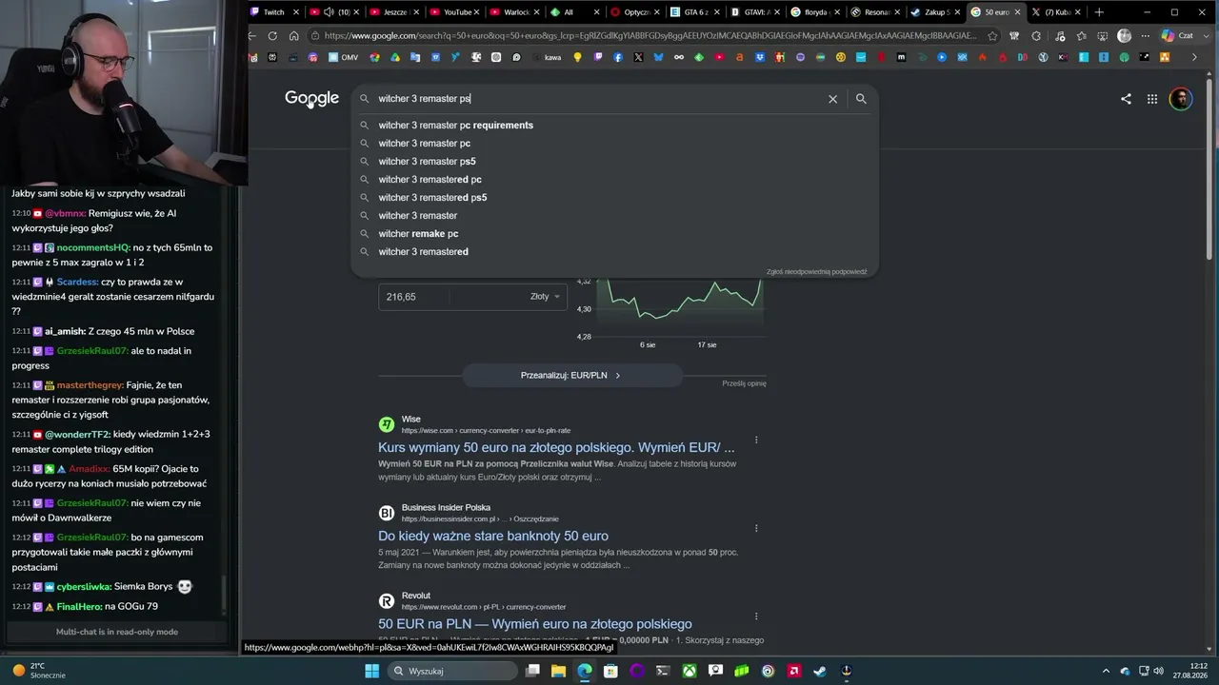Open more options for Business Insider result
The image size is (1219, 685).
pos(756,528)
